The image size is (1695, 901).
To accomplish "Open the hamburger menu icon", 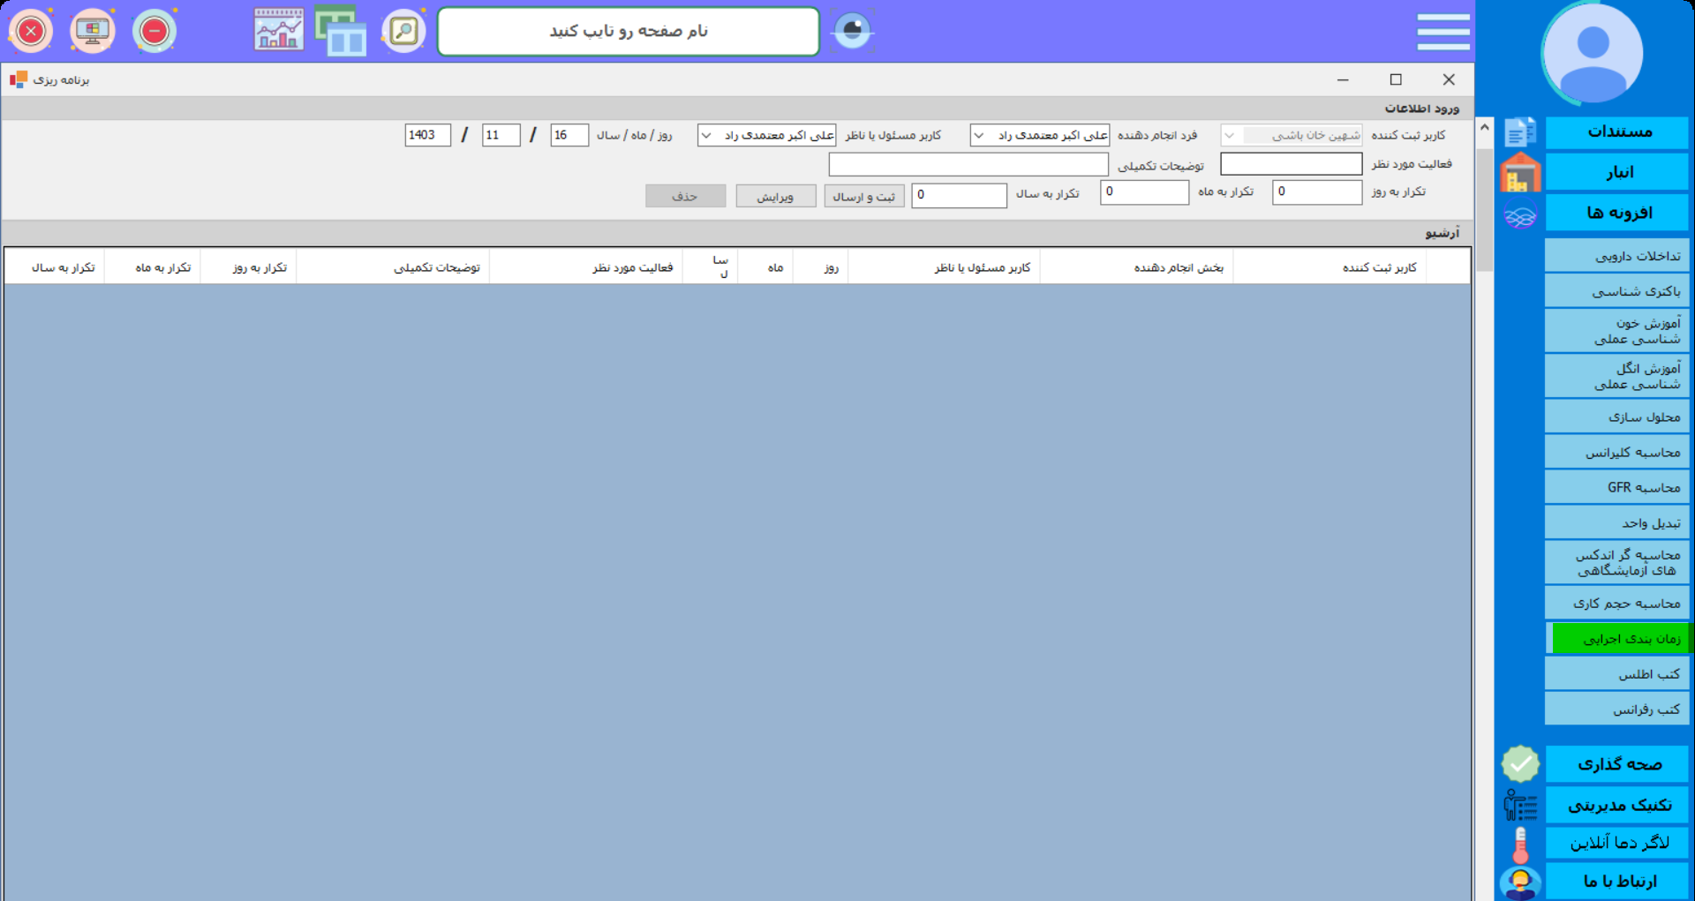I will 1443,32.
